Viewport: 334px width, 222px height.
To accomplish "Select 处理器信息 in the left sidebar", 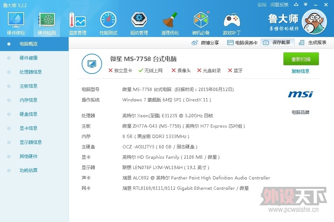I will point(31,72).
